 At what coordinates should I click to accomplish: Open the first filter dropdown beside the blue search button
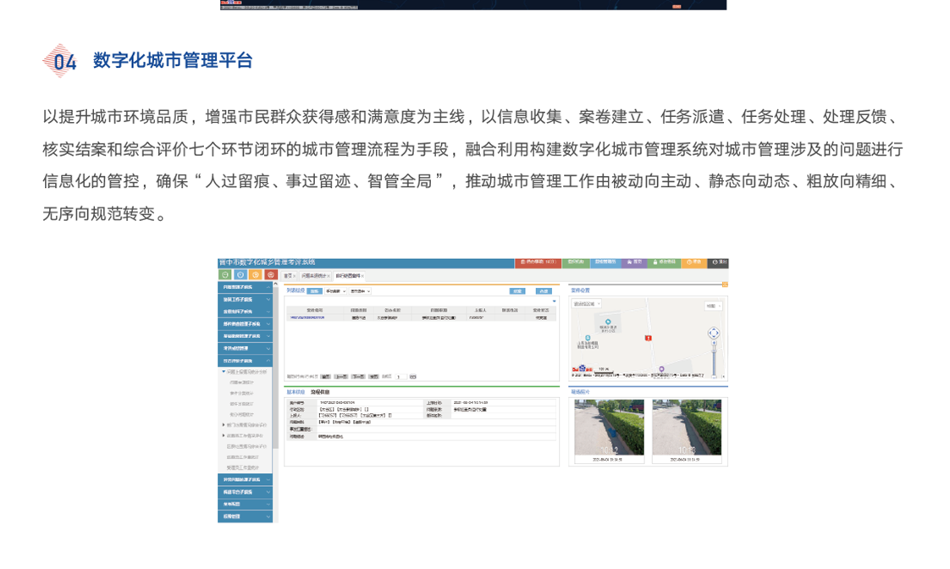pyautogui.click(x=335, y=291)
